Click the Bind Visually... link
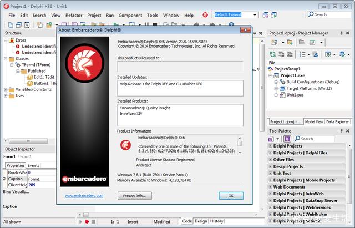The width and height of the screenshot is (355, 228). tap(16, 192)
